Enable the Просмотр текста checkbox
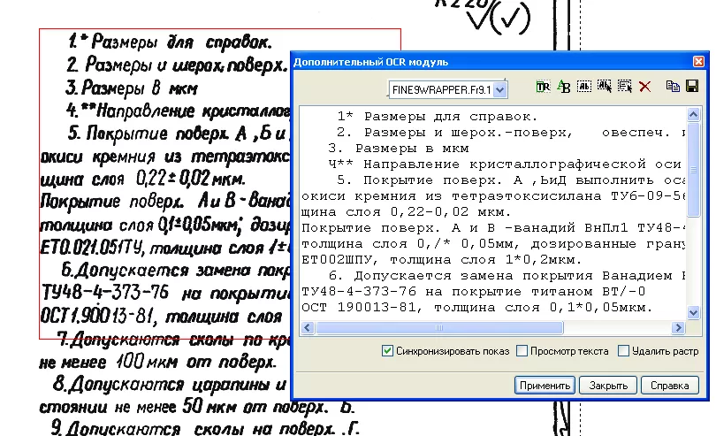 point(522,351)
